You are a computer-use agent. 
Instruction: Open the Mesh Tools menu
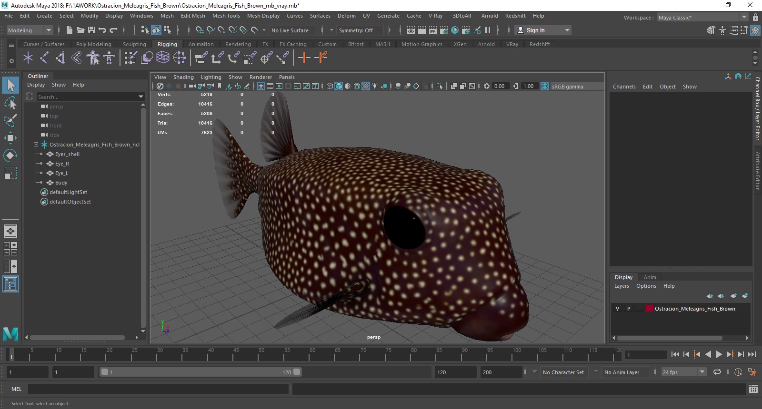click(226, 16)
